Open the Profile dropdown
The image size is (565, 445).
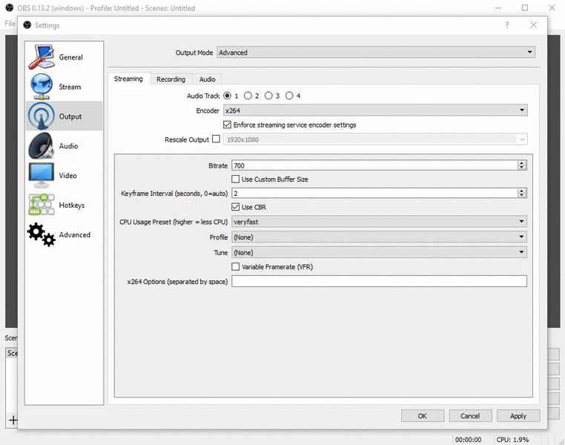pos(379,237)
